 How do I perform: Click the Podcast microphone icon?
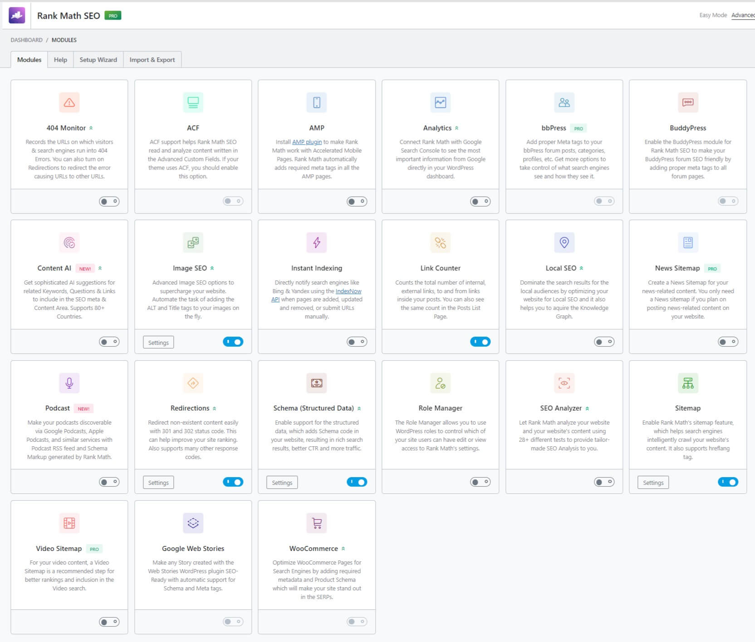tap(69, 383)
